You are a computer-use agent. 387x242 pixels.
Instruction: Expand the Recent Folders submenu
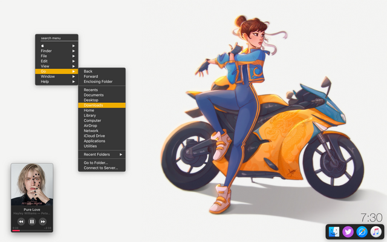click(x=102, y=154)
